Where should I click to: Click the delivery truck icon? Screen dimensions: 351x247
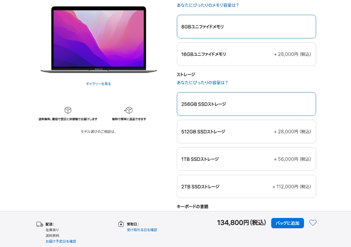pyautogui.click(x=40, y=224)
